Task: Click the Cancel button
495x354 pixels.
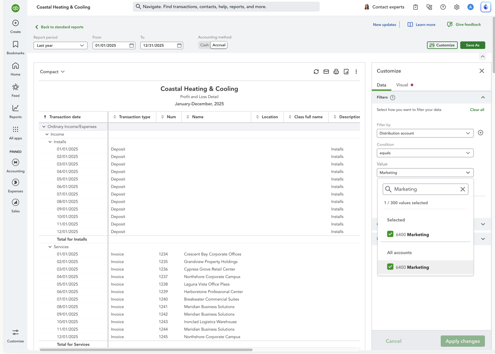Action: 394,341
